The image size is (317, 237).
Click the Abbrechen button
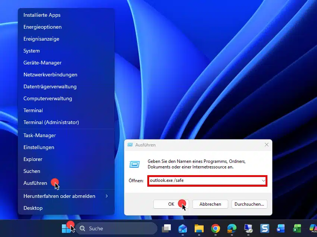210,204
